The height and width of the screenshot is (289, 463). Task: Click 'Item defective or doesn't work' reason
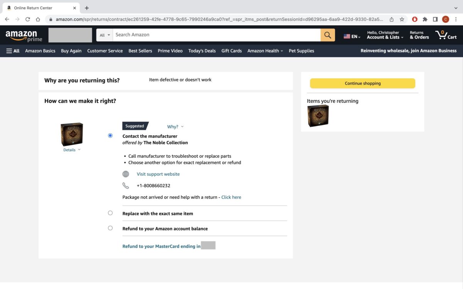pyautogui.click(x=180, y=80)
